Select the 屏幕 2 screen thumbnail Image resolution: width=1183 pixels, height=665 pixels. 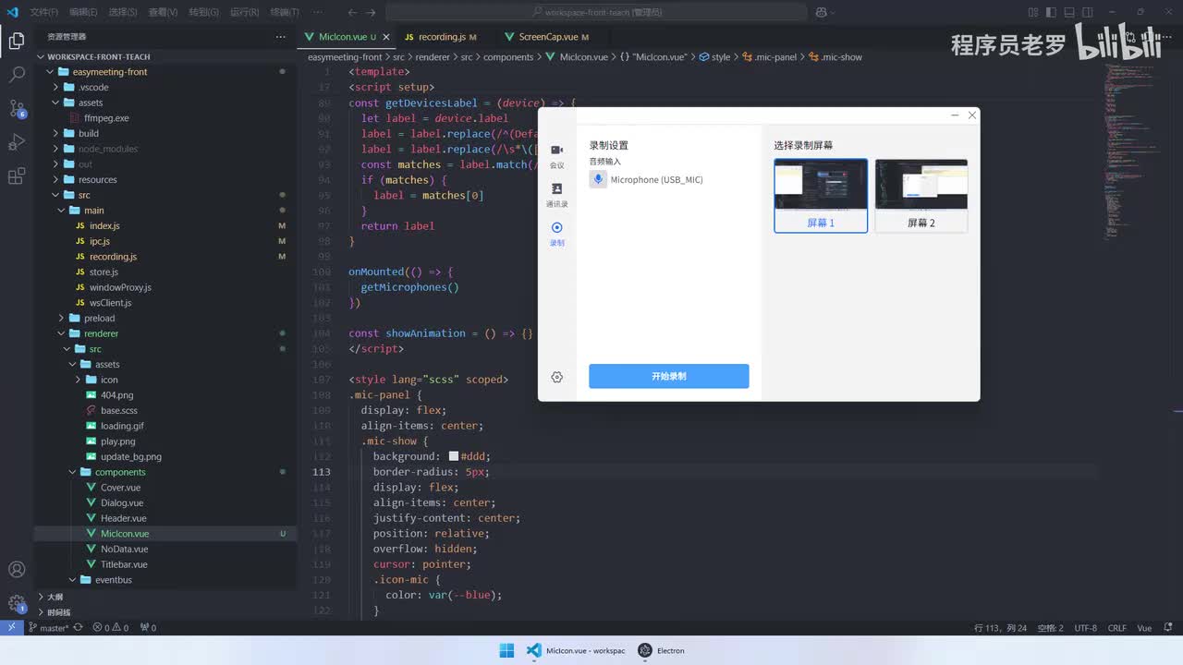[x=921, y=196]
